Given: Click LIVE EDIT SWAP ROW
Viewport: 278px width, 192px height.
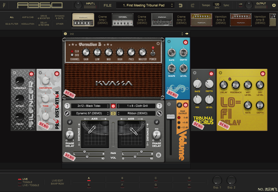Looking at the screenshot, I should pos(57,182).
